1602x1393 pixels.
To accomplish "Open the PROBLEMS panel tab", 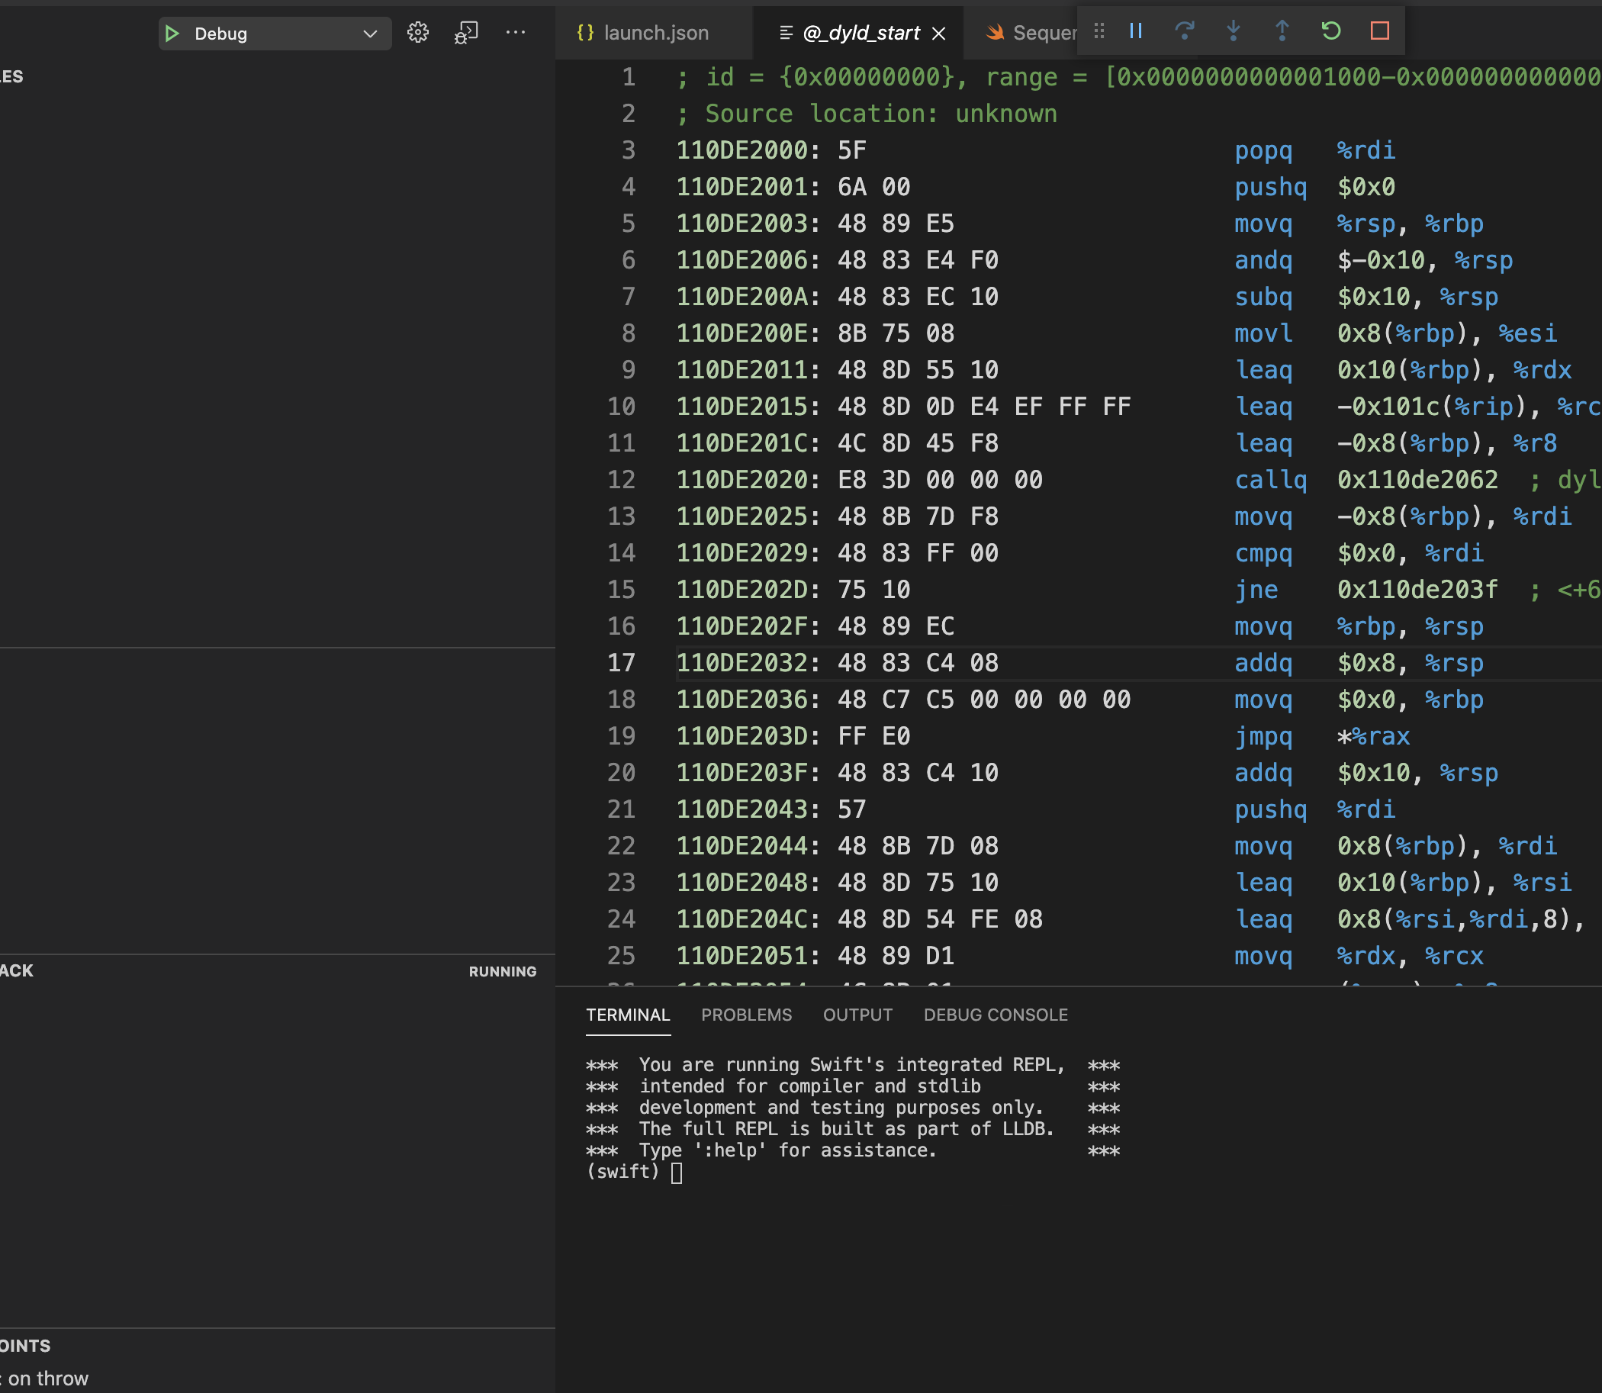I will [x=746, y=1015].
